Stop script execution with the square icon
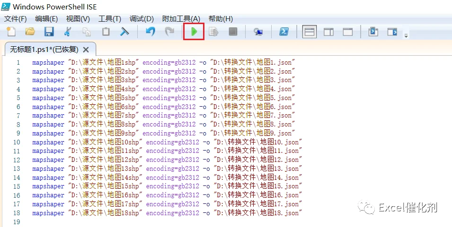The height and width of the screenshot is (227, 452). coord(233,31)
